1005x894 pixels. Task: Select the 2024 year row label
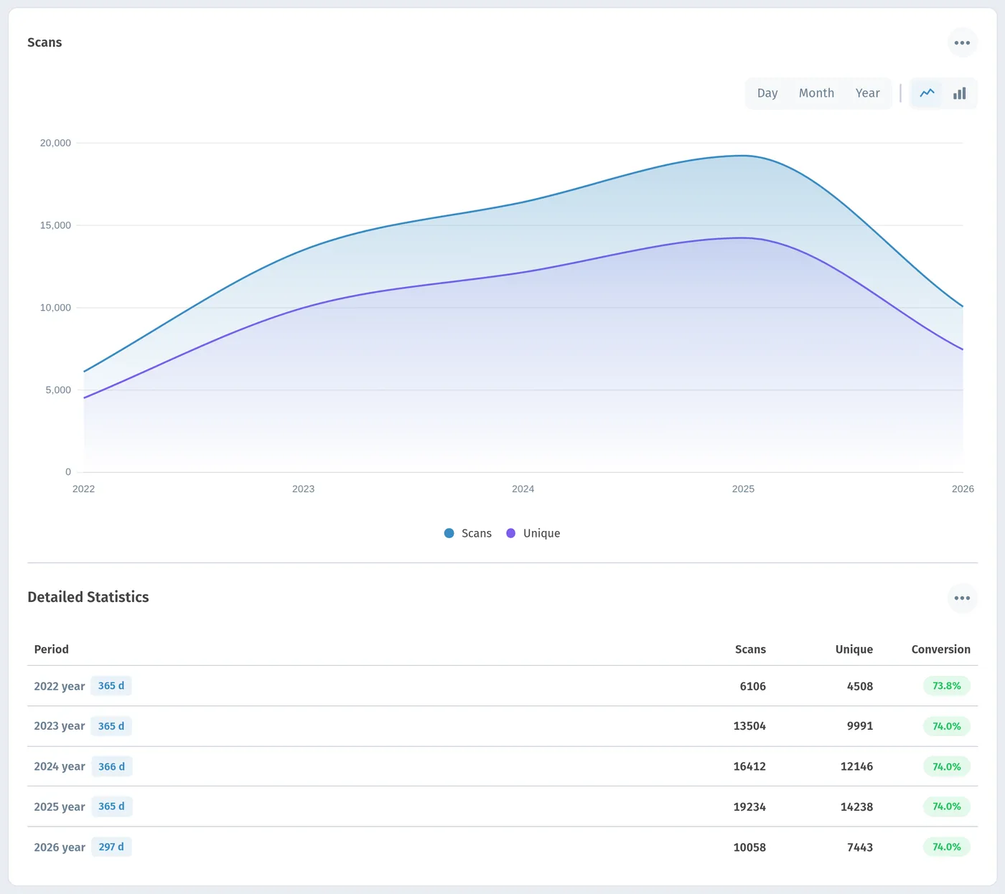point(60,766)
